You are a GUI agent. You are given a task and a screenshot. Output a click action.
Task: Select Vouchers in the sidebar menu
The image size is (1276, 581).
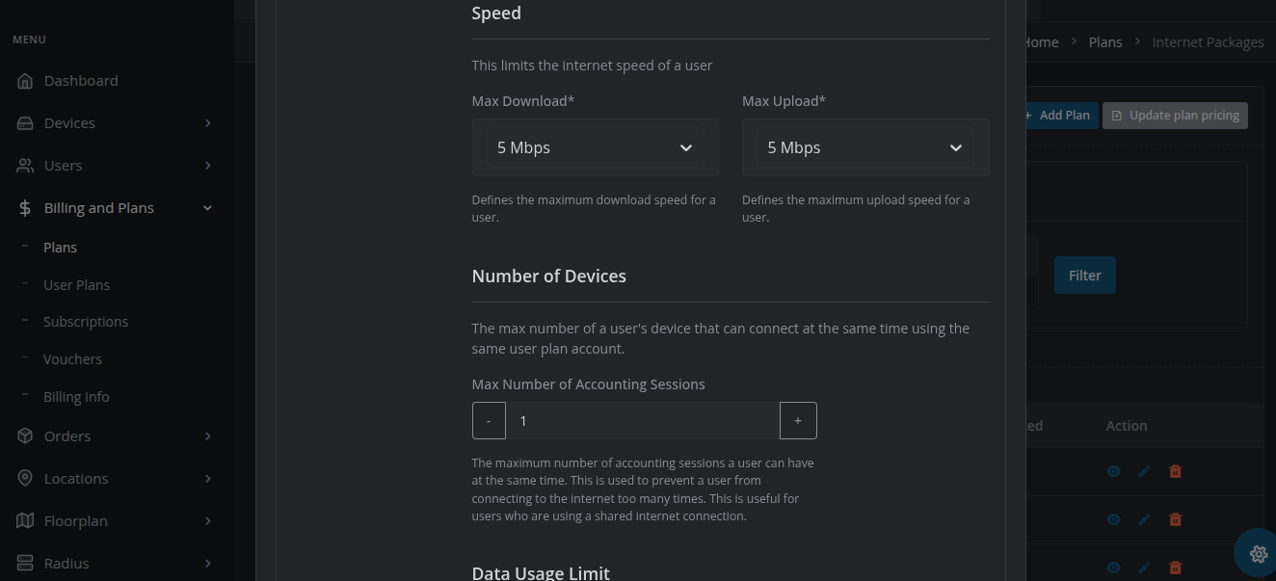[x=72, y=358]
